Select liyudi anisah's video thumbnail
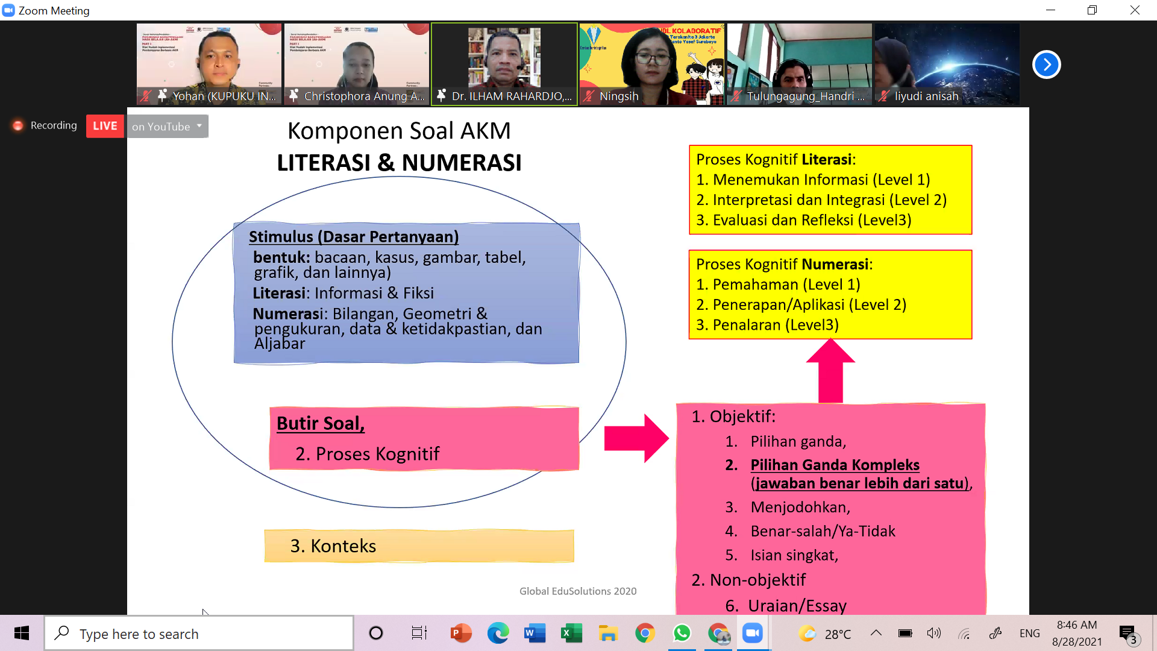1157x651 pixels. pos(947,64)
